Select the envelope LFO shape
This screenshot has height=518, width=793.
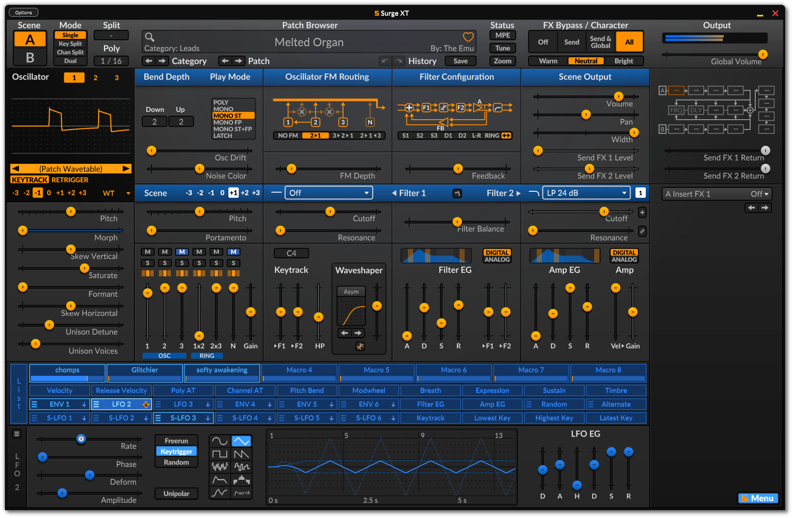pyautogui.click(x=220, y=479)
